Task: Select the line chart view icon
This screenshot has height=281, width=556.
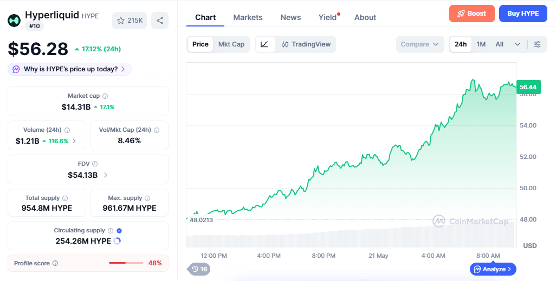Action: pyautogui.click(x=264, y=44)
